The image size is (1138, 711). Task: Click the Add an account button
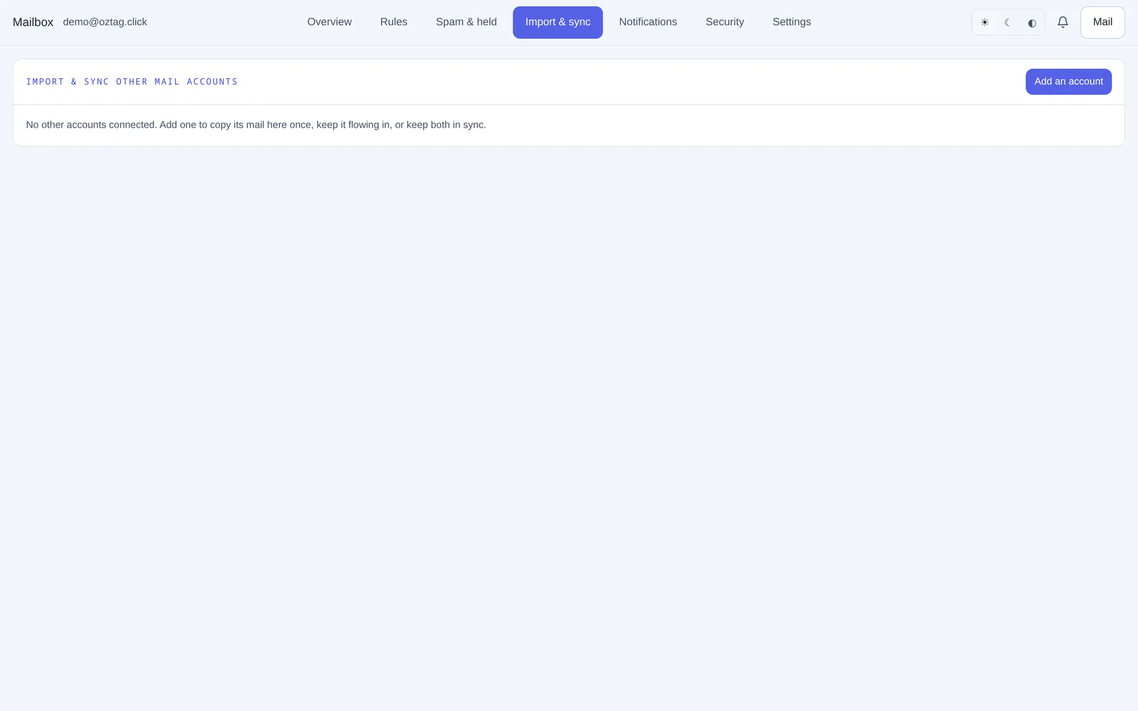[1068, 82]
